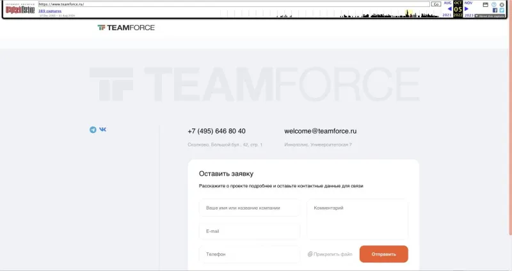This screenshot has height=271, width=512.
Task: Close the Wayback toolbar
Action: tap(502, 4)
